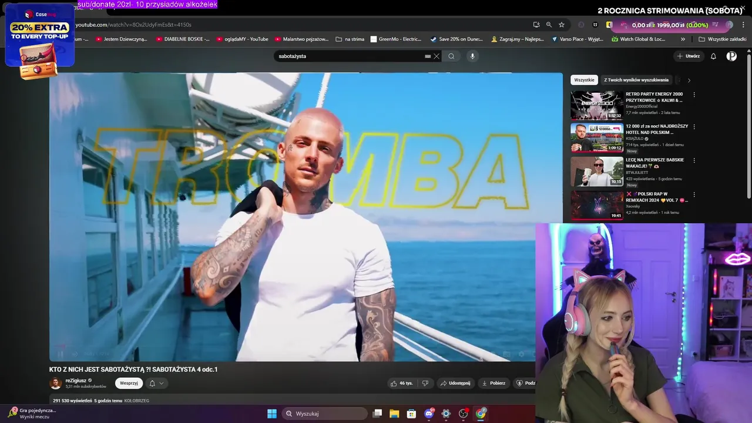Click video title KTO Z NICH JEST SABOTAŻYSTĄ
This screenshot has height=423, width=752.
[x=133, y=370]
